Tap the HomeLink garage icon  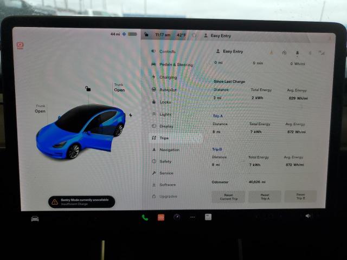[x=284, y=53]
